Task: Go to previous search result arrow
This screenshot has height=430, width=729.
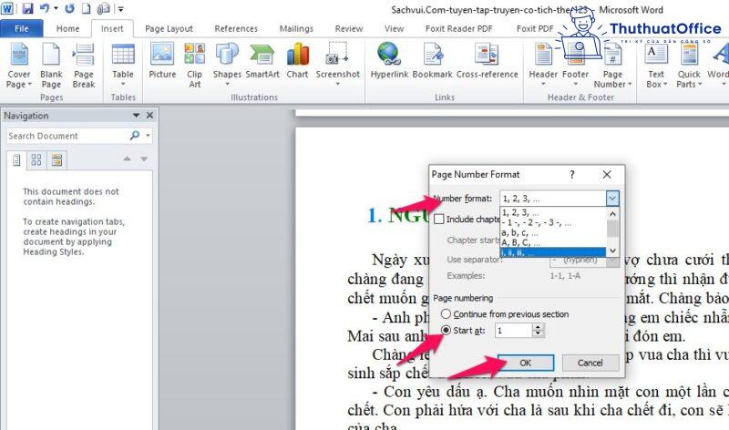Action: (x=127, y=159)
